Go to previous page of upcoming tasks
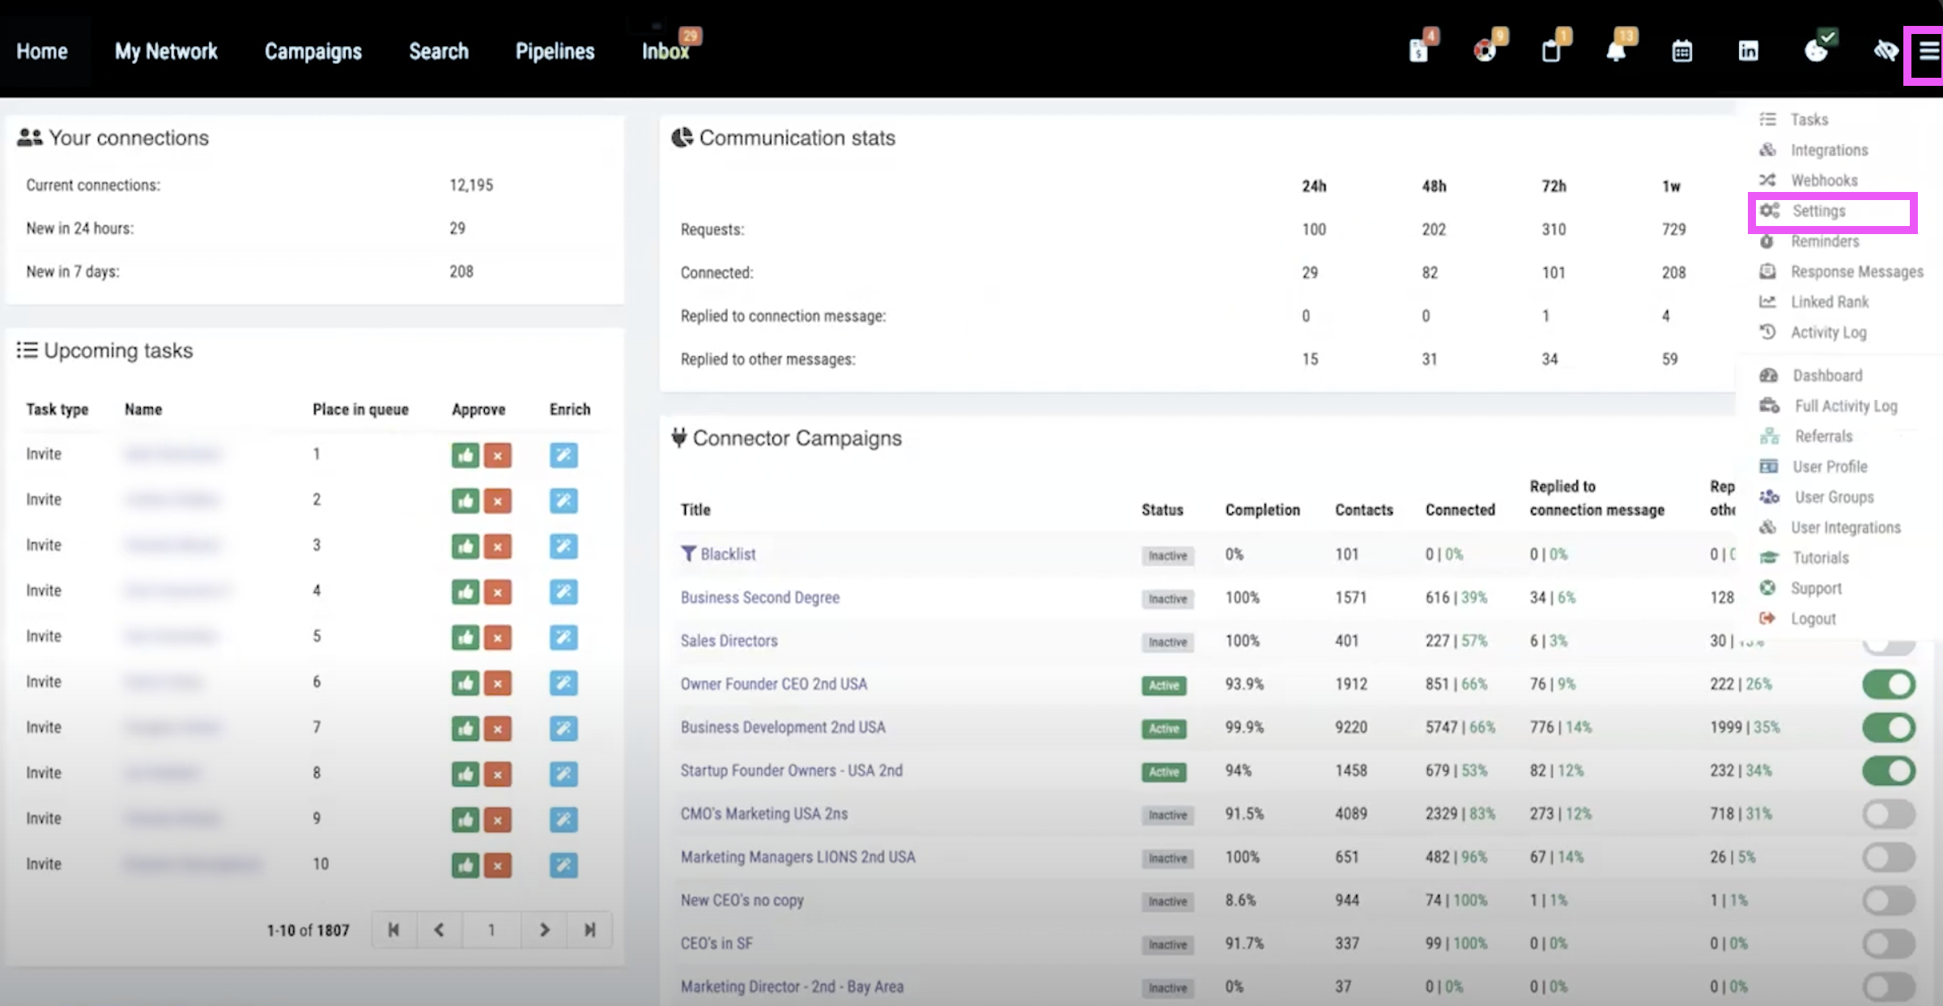The height and width of the screenshot is (1006, 1943). coord(440,930)
